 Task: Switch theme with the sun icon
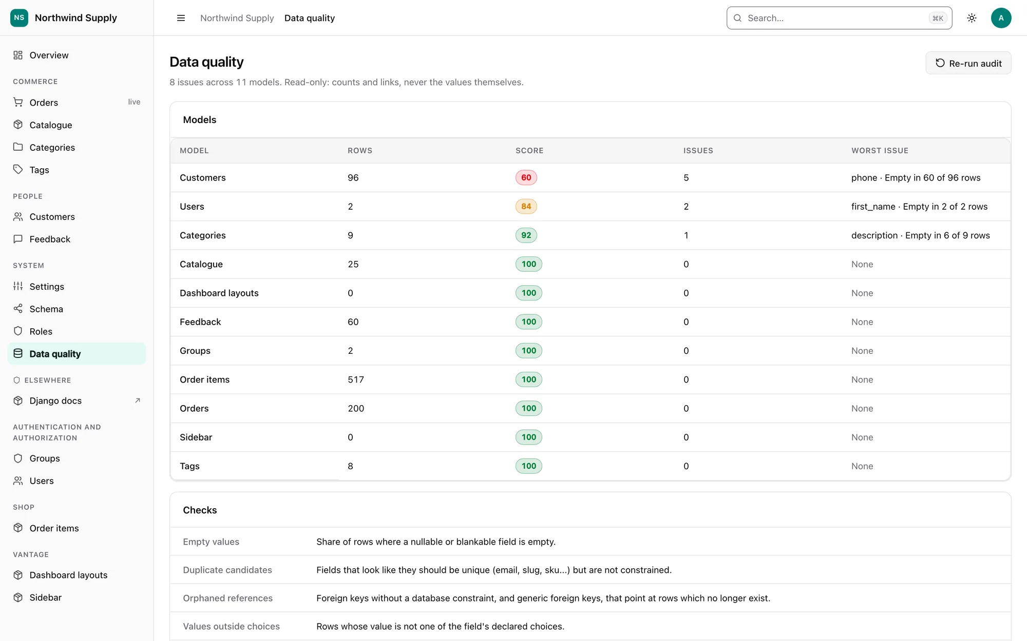click(972, 18)
